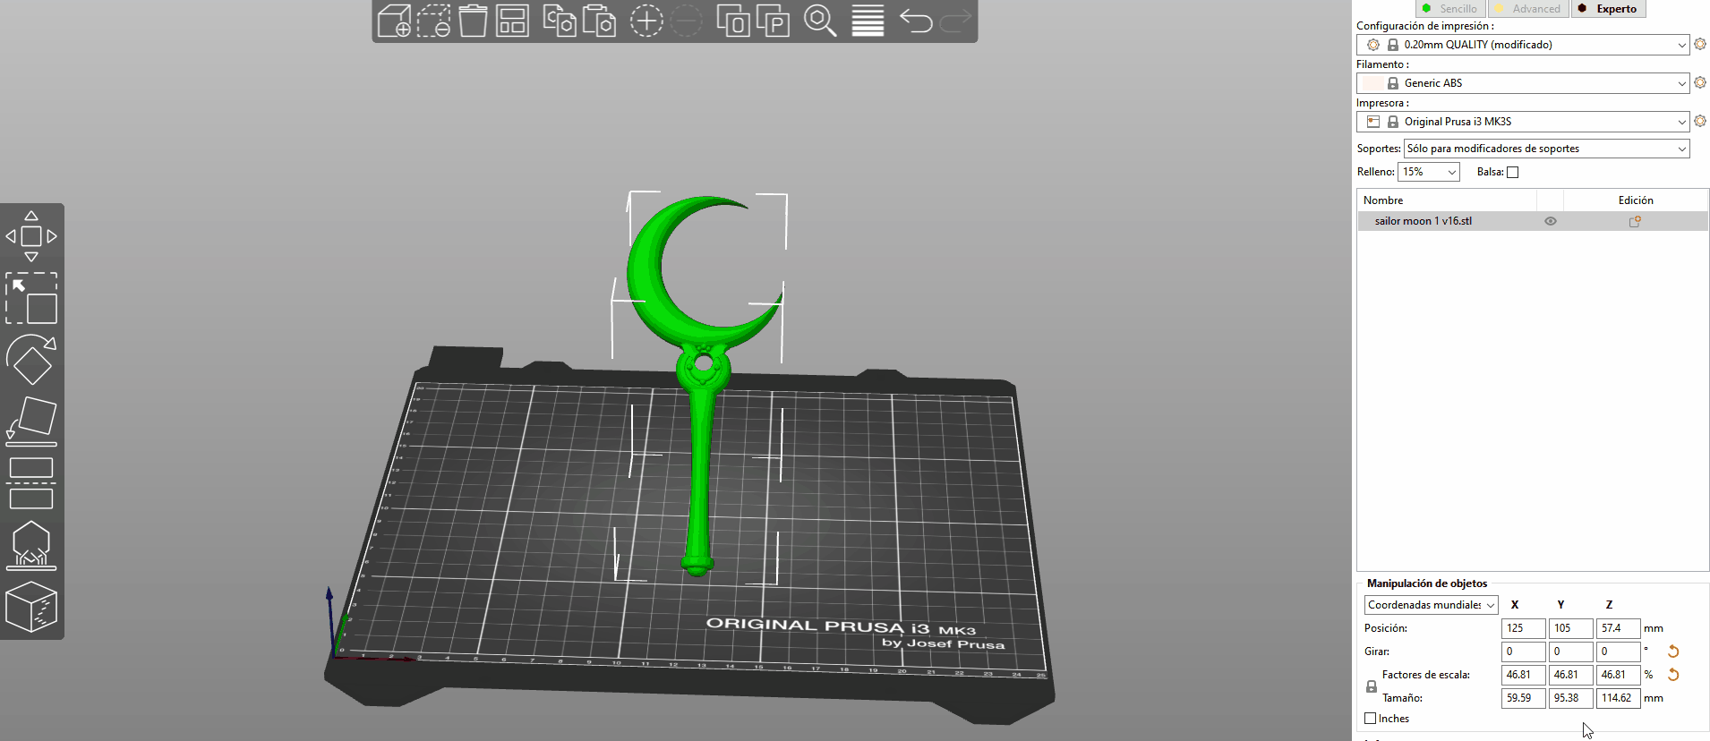The width and height of the screenshot is (1710, 741).
Task: Open the Configuración de impresión dropdown
Action: (1523, 45)
